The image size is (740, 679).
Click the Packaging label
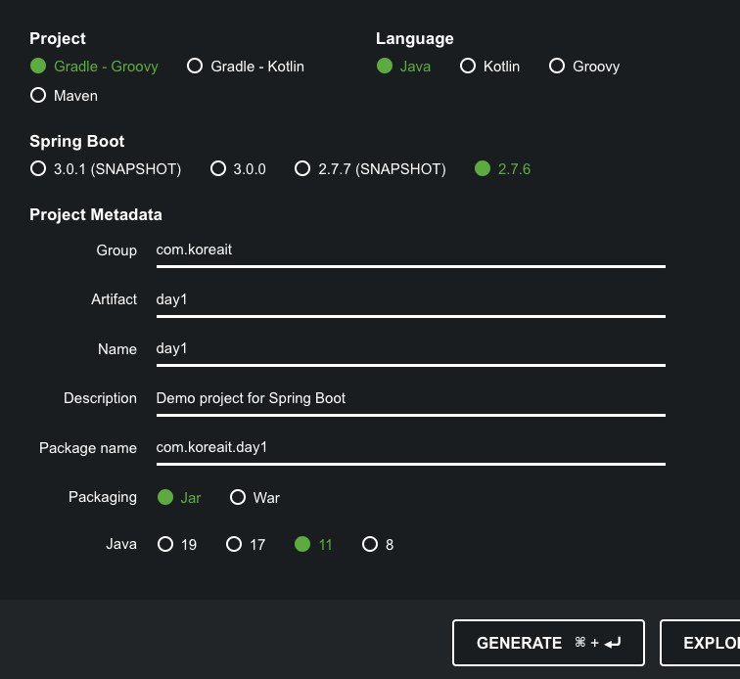point(103,497)
